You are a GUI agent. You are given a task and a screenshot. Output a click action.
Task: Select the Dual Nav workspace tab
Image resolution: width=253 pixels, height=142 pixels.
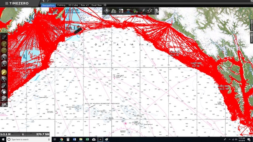(96, 5)
